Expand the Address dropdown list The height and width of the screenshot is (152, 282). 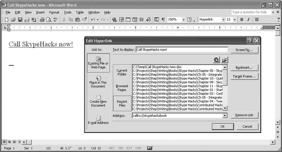click(225, 116)
